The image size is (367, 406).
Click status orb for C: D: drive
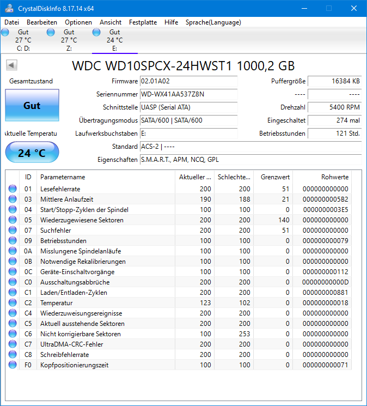coord(5,32)
